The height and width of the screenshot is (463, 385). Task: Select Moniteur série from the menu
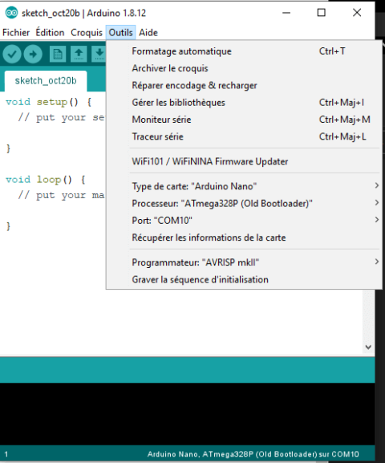pyautogui.click(x=244, y=120)
